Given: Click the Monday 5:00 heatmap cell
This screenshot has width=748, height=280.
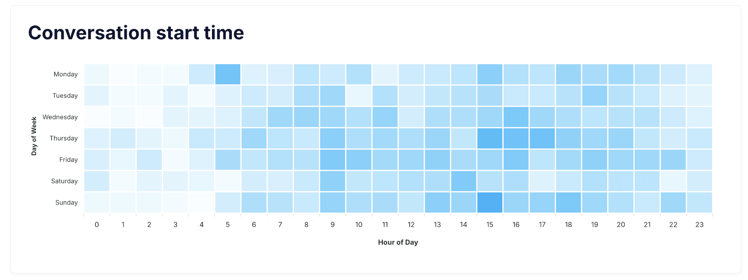Looking at the screenshot, I should tap(227, 74).
